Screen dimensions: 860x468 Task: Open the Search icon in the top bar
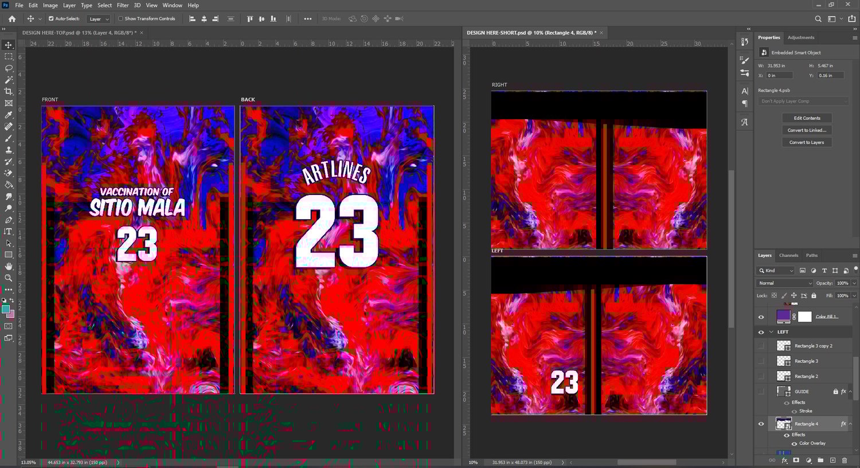[818, 19]
